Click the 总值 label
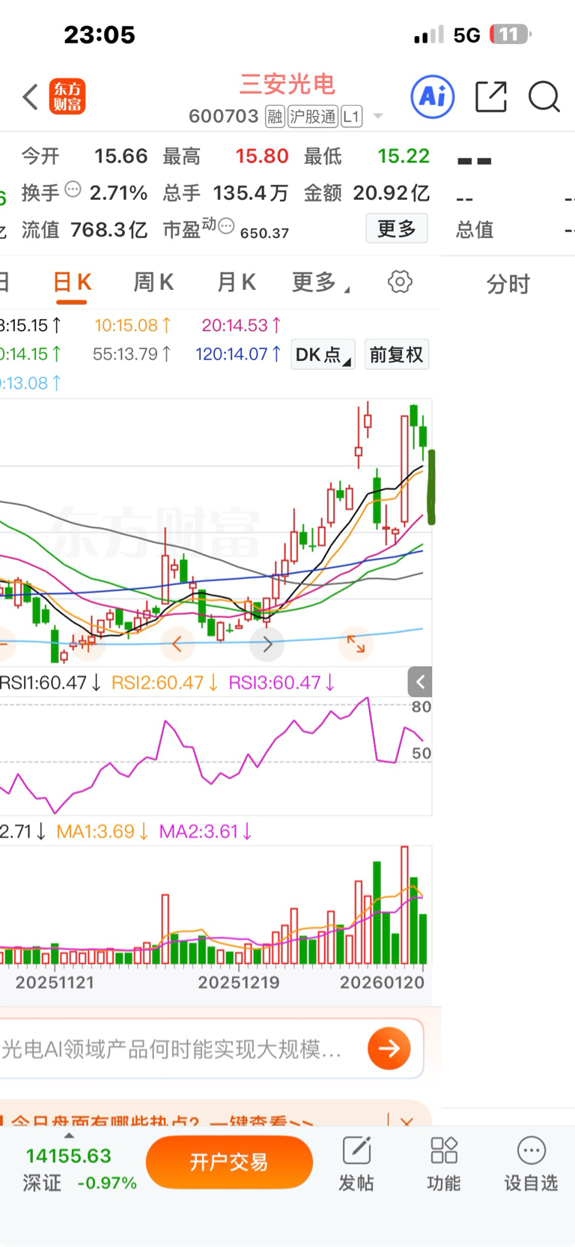The image size is (575, 1247). coord(475,229)
